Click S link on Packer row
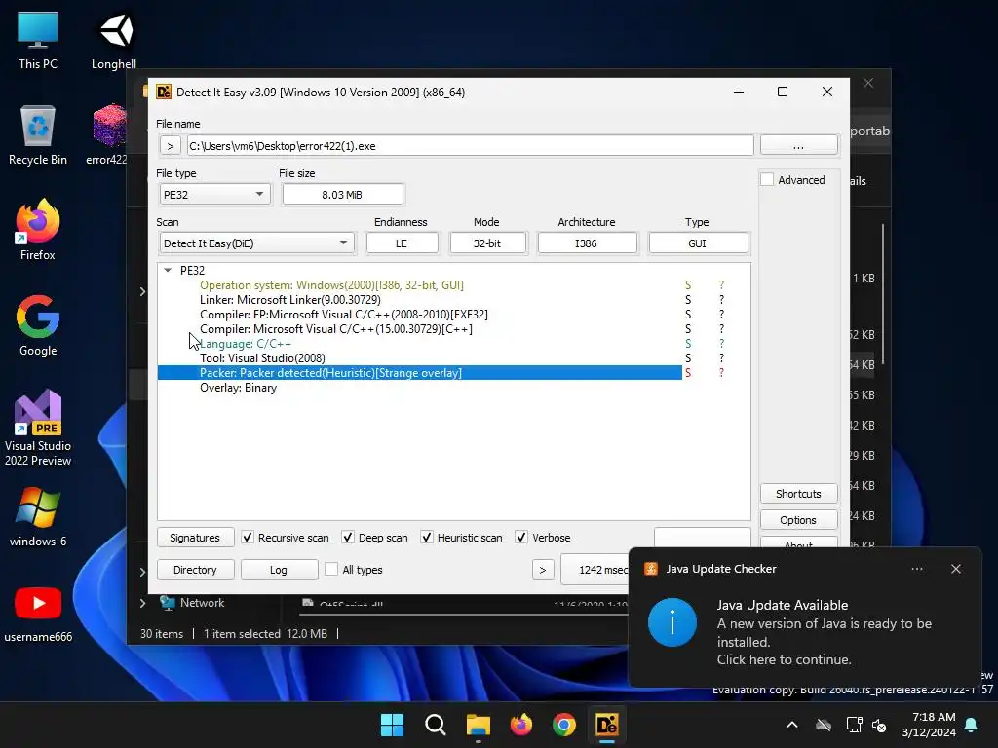998x748 pixels. [x=688, y=373]
